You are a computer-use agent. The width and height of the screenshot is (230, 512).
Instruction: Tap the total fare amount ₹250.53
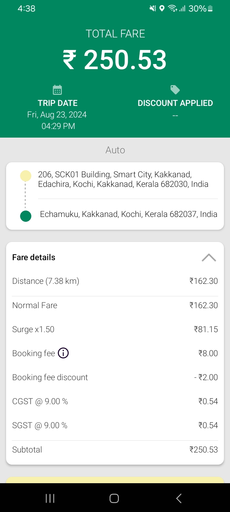coord(115,60)
